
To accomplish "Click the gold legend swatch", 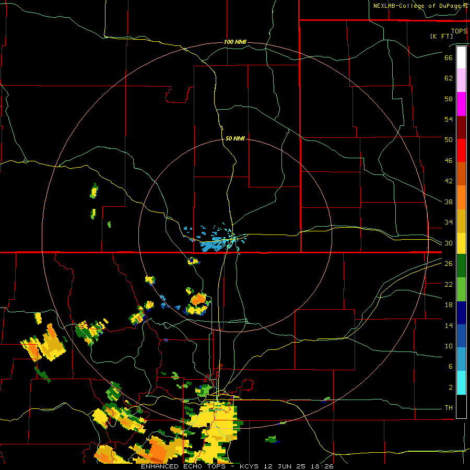I will (x=461, y=221).
